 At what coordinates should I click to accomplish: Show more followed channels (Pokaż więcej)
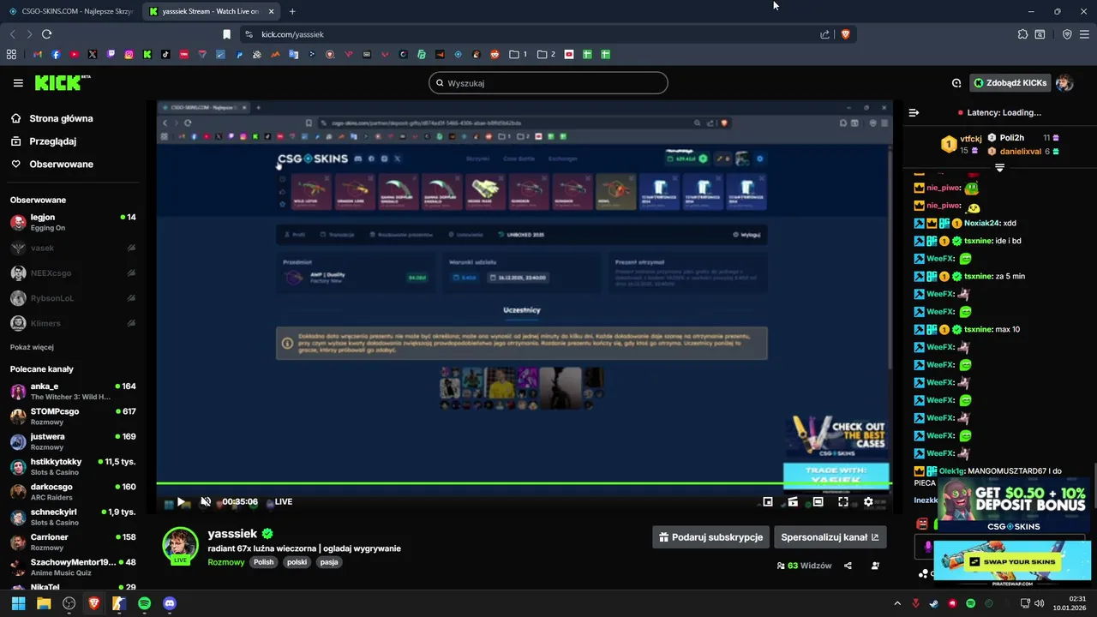(32, 347)
